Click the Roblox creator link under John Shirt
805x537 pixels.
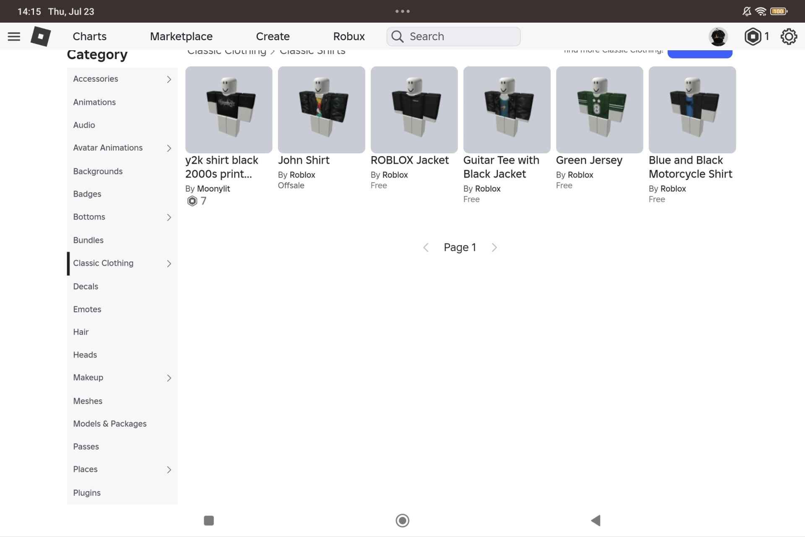tap(302, 175)
